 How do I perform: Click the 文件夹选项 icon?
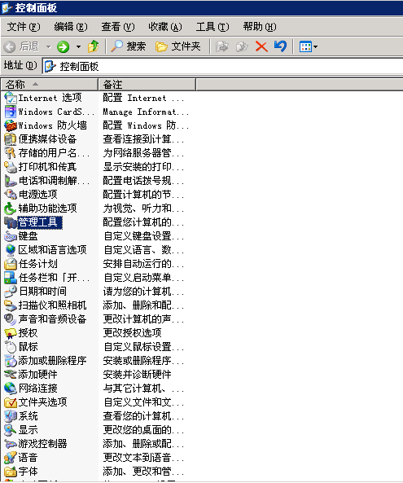(10, 402)
